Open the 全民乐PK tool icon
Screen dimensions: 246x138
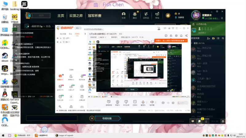pyautogui.click(x=60, y=88)
